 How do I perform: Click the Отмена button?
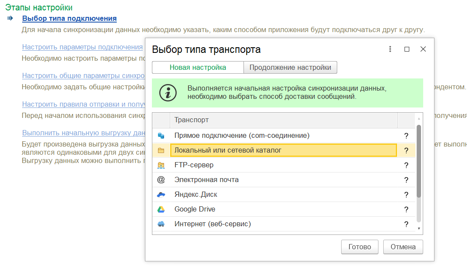point(403,247)
